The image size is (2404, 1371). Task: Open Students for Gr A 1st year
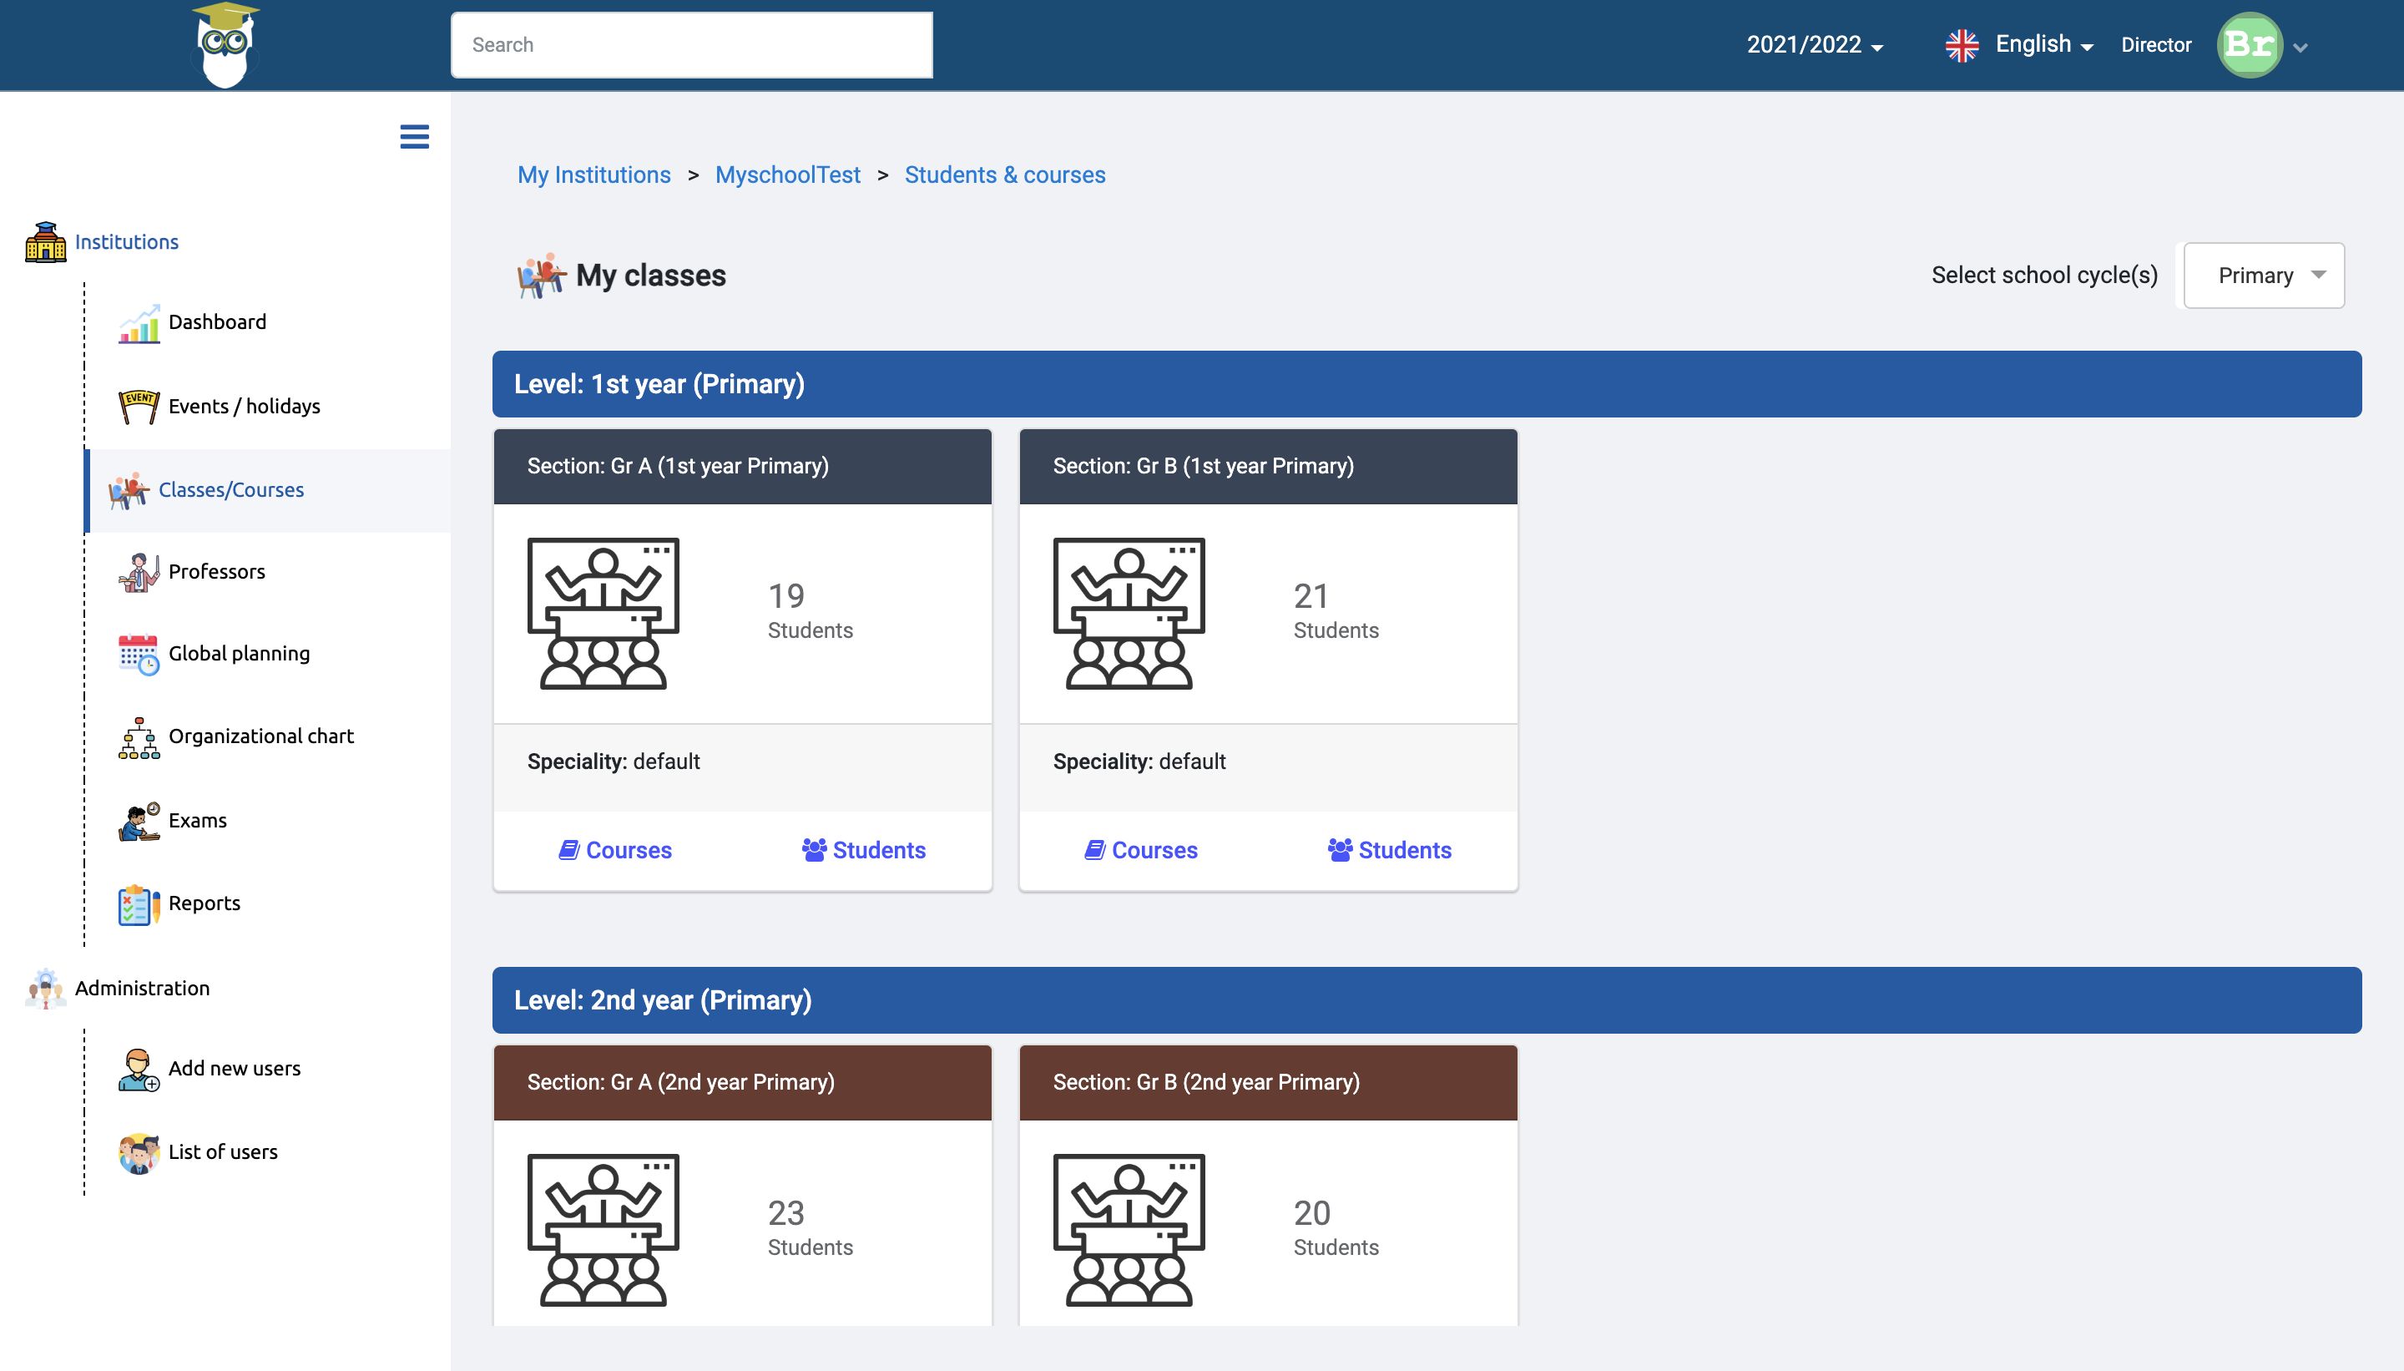[864, 850]
